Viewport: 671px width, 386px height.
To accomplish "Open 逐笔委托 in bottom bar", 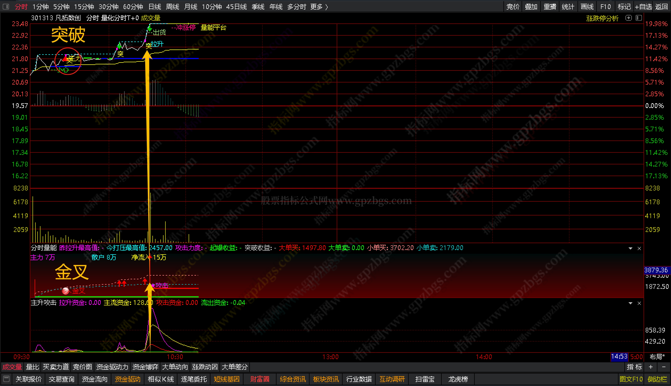I will (x=194, y=379).
